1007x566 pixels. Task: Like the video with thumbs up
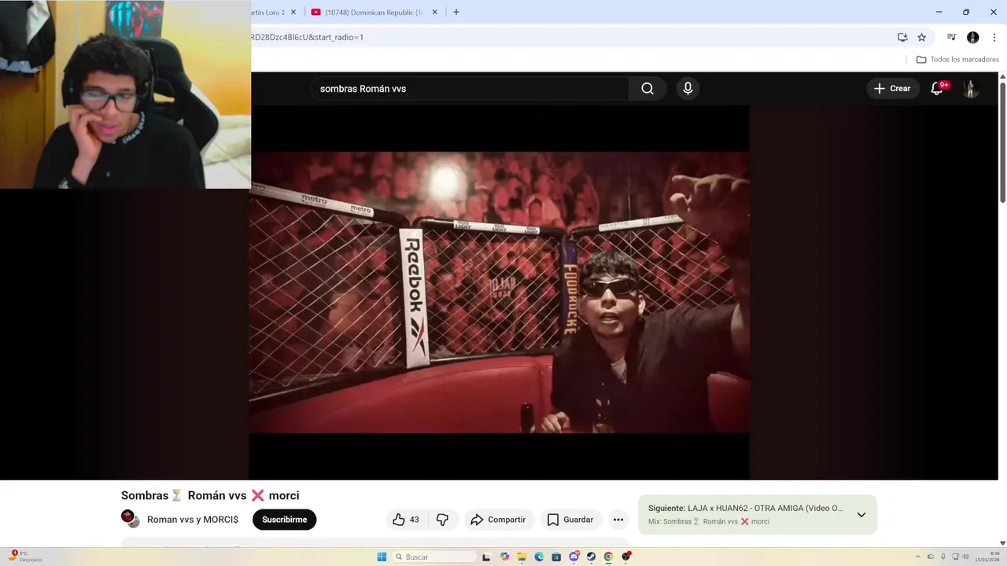point(408,520)
